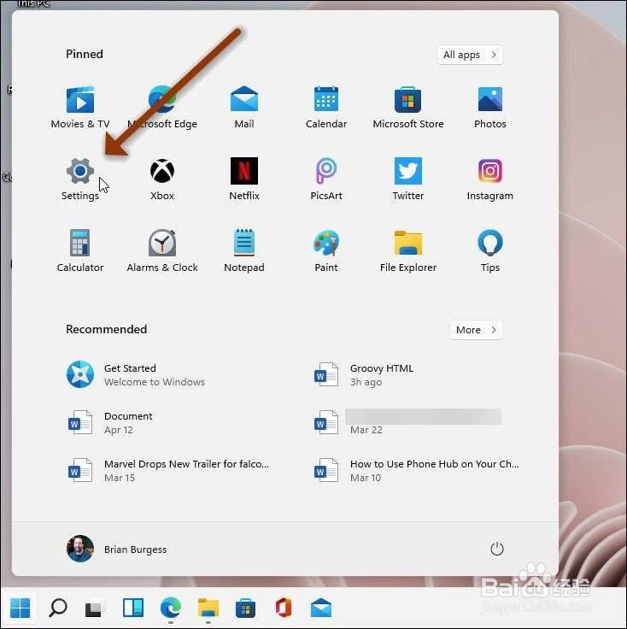This screenshot has width=627, height=629.
Task: Open Get Started Welcome to Windows
Action: tap(137, 374)
